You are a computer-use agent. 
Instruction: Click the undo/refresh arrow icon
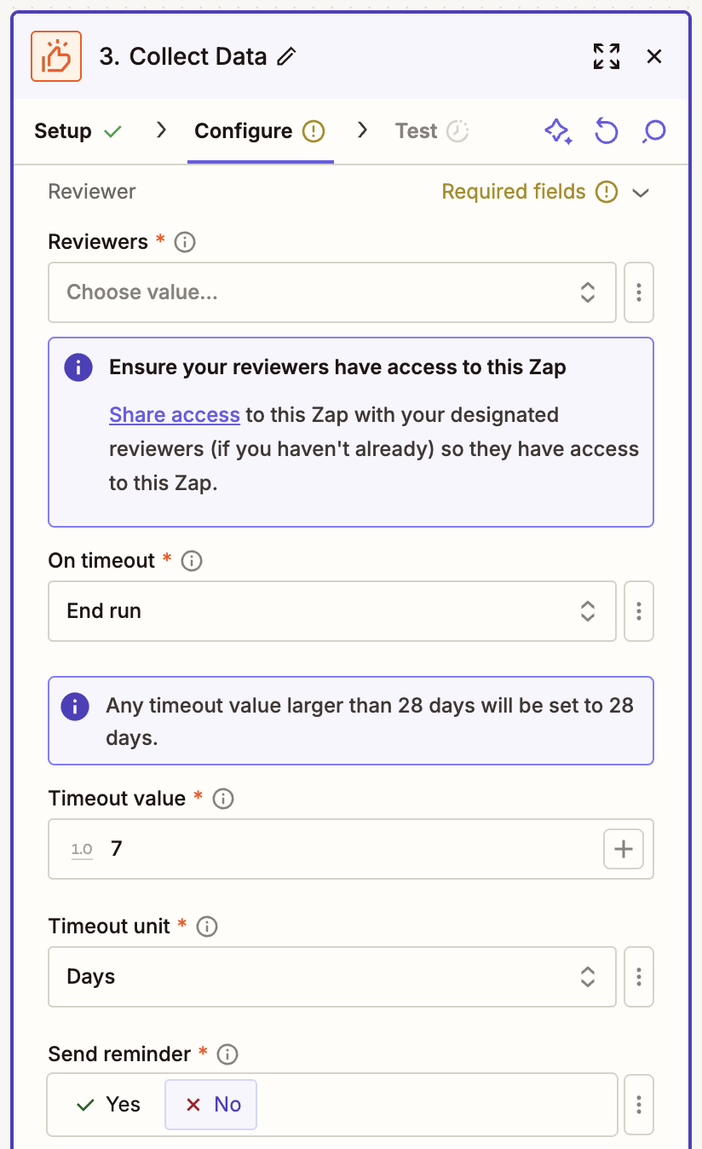(606, 131)
